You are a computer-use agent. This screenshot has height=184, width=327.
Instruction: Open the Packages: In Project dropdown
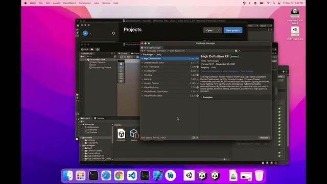(x=157, y=51)
